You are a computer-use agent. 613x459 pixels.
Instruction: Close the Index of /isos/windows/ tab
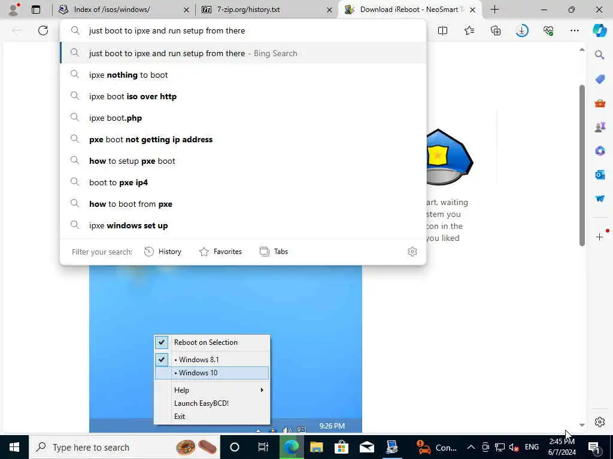[x=187, y=10]
